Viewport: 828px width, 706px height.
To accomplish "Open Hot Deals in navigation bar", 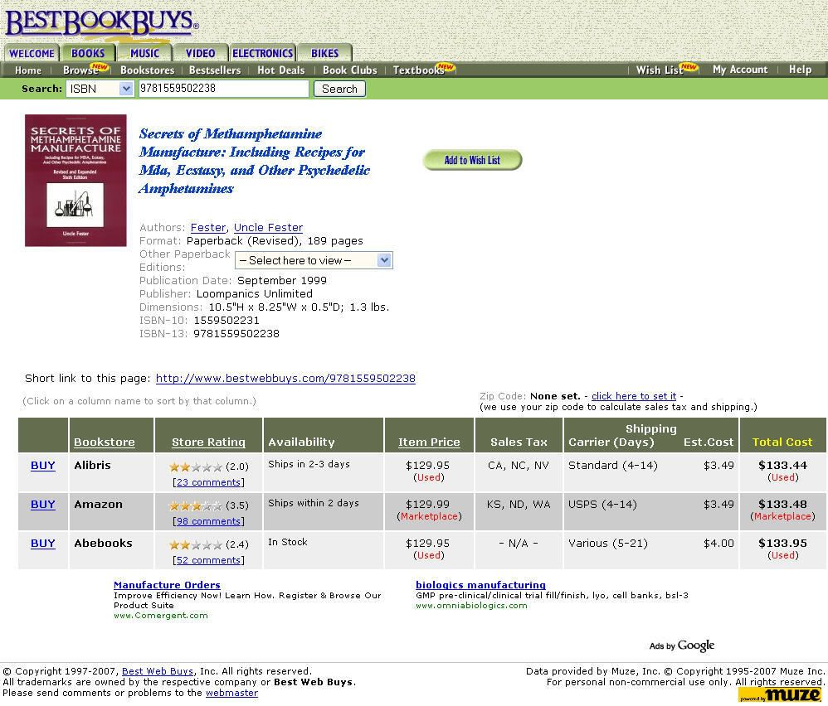I will pos(281,70).
